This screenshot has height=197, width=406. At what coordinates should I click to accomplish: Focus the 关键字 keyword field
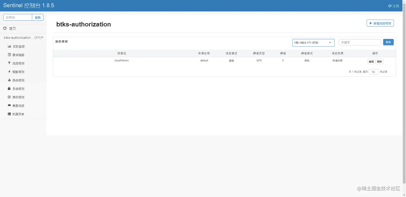point(360,42)
